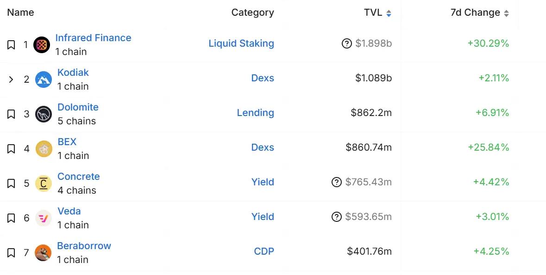Click the Category column header
The height and width of the screenshot is (275, 546).
click(x=252, y=13)
